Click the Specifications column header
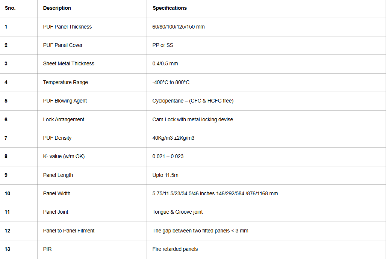Screen dimensions: 386x261 click(x=170, y=8)
